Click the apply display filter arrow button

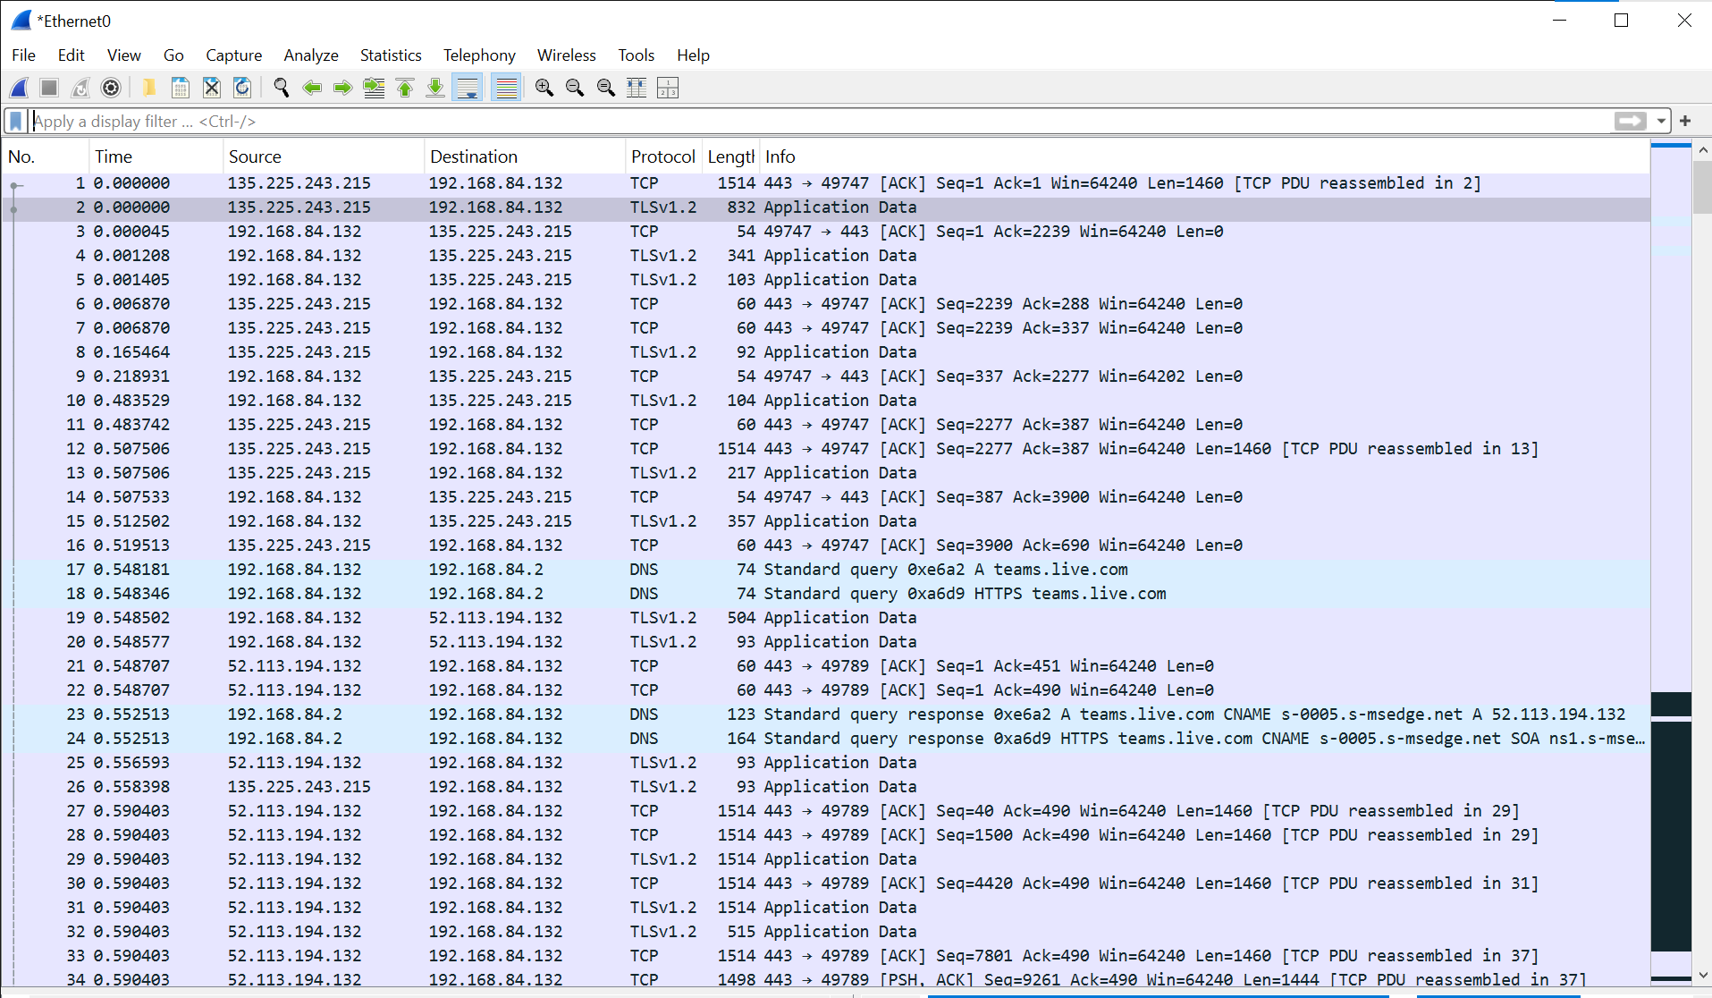click(x=1630, y=121)
